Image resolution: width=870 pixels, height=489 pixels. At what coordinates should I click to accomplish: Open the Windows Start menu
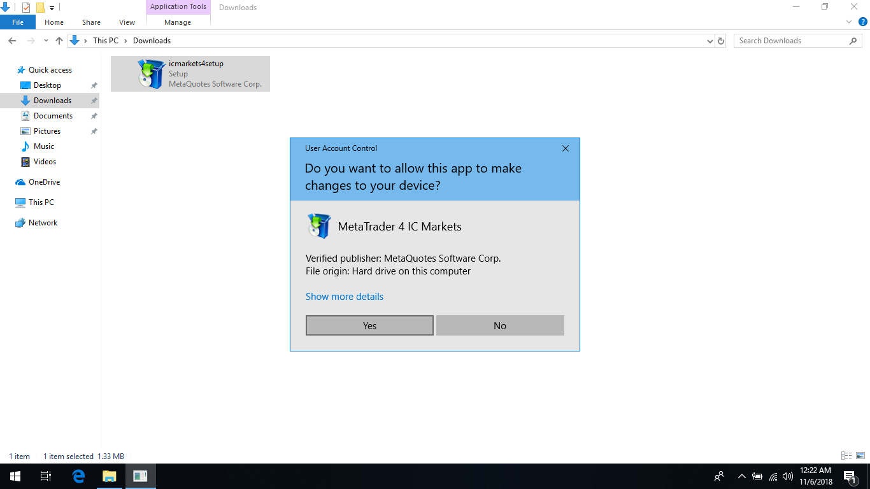[15, 476]
